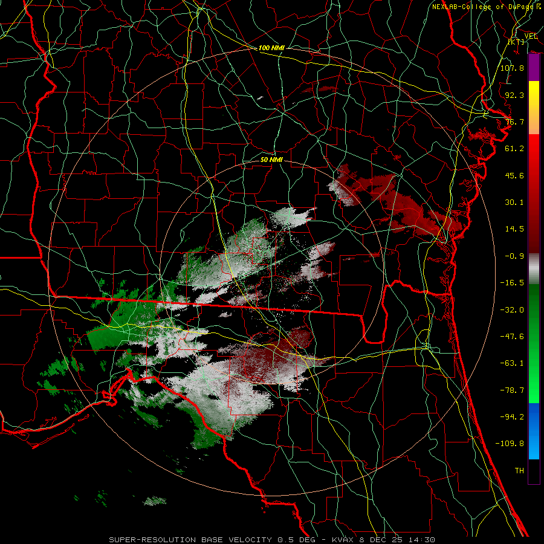Screen dimensions: 544x544
Task: Click the -47.6 legend value
Action: click(x=512, y=337)
